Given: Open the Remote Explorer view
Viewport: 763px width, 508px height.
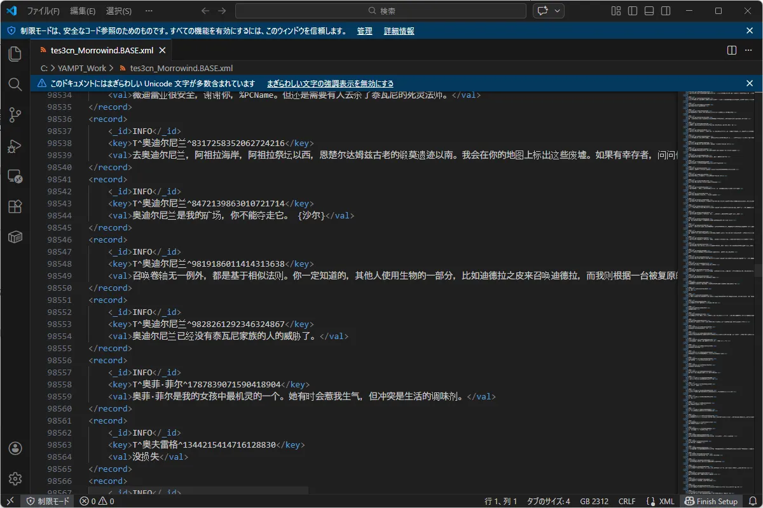Looking at the screenshot, I should pyautogui.click(x=15, y=177).
